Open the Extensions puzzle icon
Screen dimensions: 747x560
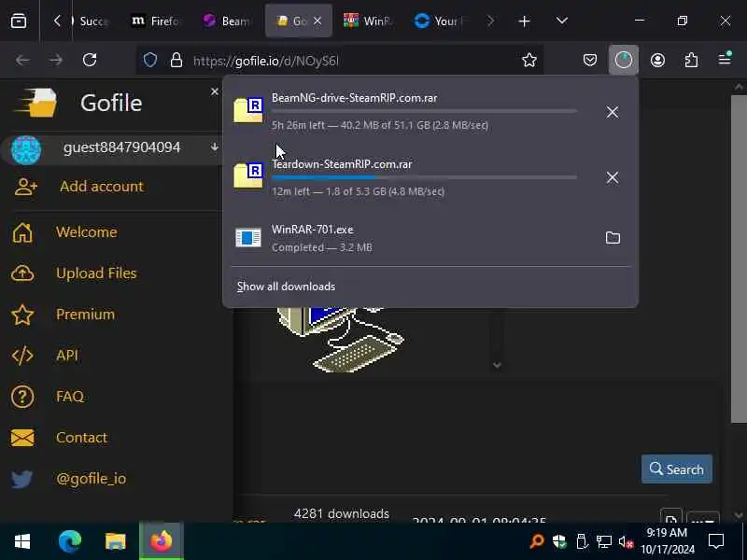click(x=691, y=60)
